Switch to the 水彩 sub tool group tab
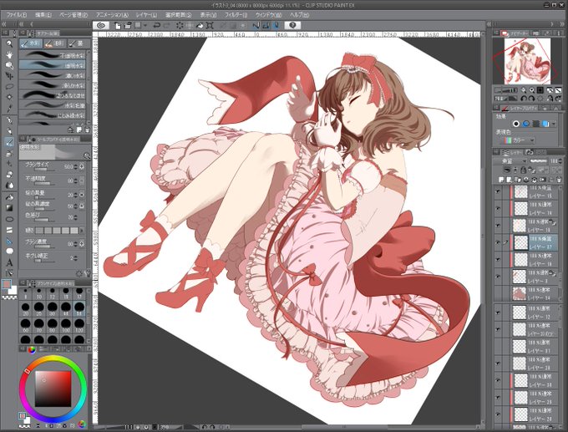This screenshot has height=432, width=568. click(x=30, y=43)
